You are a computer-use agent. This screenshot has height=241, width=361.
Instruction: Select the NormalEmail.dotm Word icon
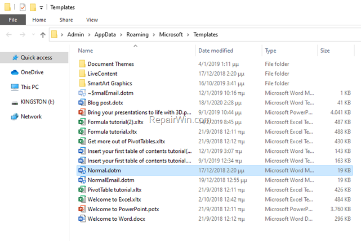pyautogui.click(x=82, y=180)
